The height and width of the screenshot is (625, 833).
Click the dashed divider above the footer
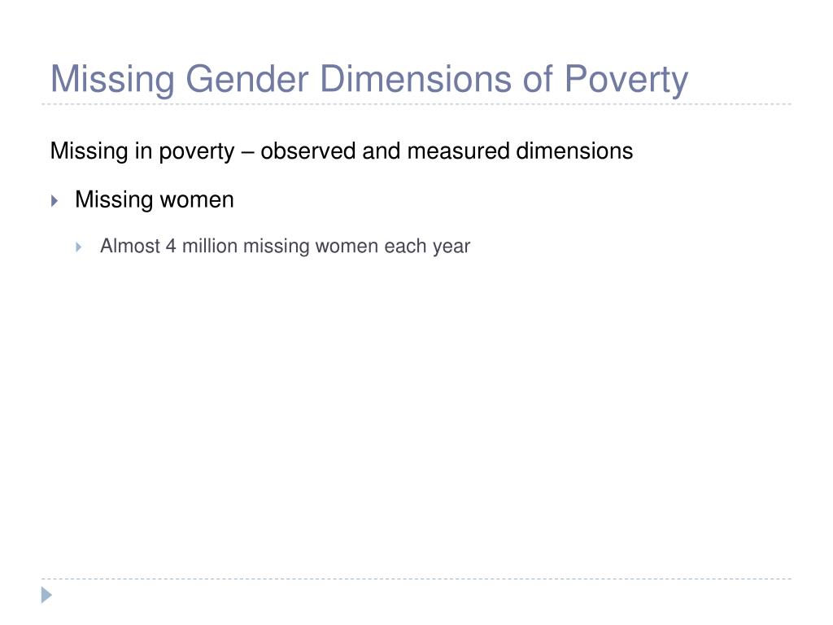(x=416, y=579)
